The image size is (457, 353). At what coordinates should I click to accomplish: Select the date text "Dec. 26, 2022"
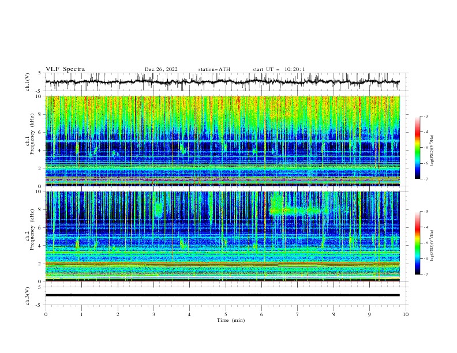[x=161, y=69]
